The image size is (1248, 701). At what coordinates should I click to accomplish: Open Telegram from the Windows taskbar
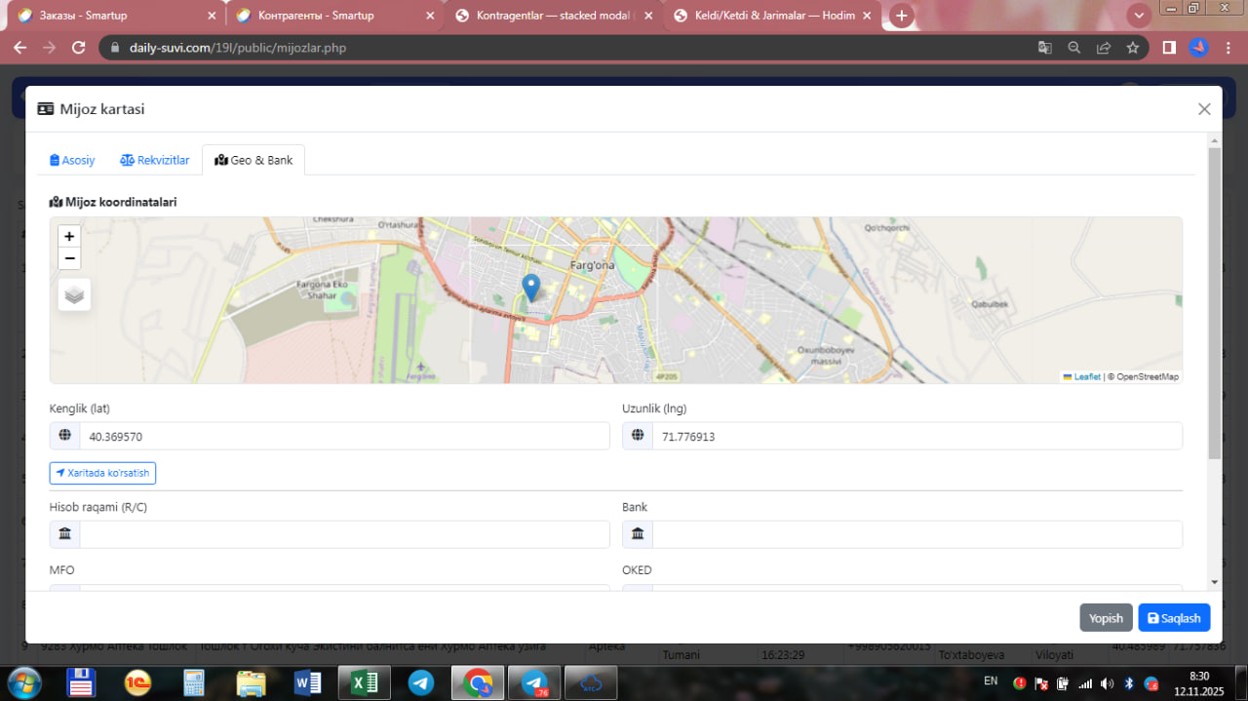pyautogui.click(x=421, y=682)
